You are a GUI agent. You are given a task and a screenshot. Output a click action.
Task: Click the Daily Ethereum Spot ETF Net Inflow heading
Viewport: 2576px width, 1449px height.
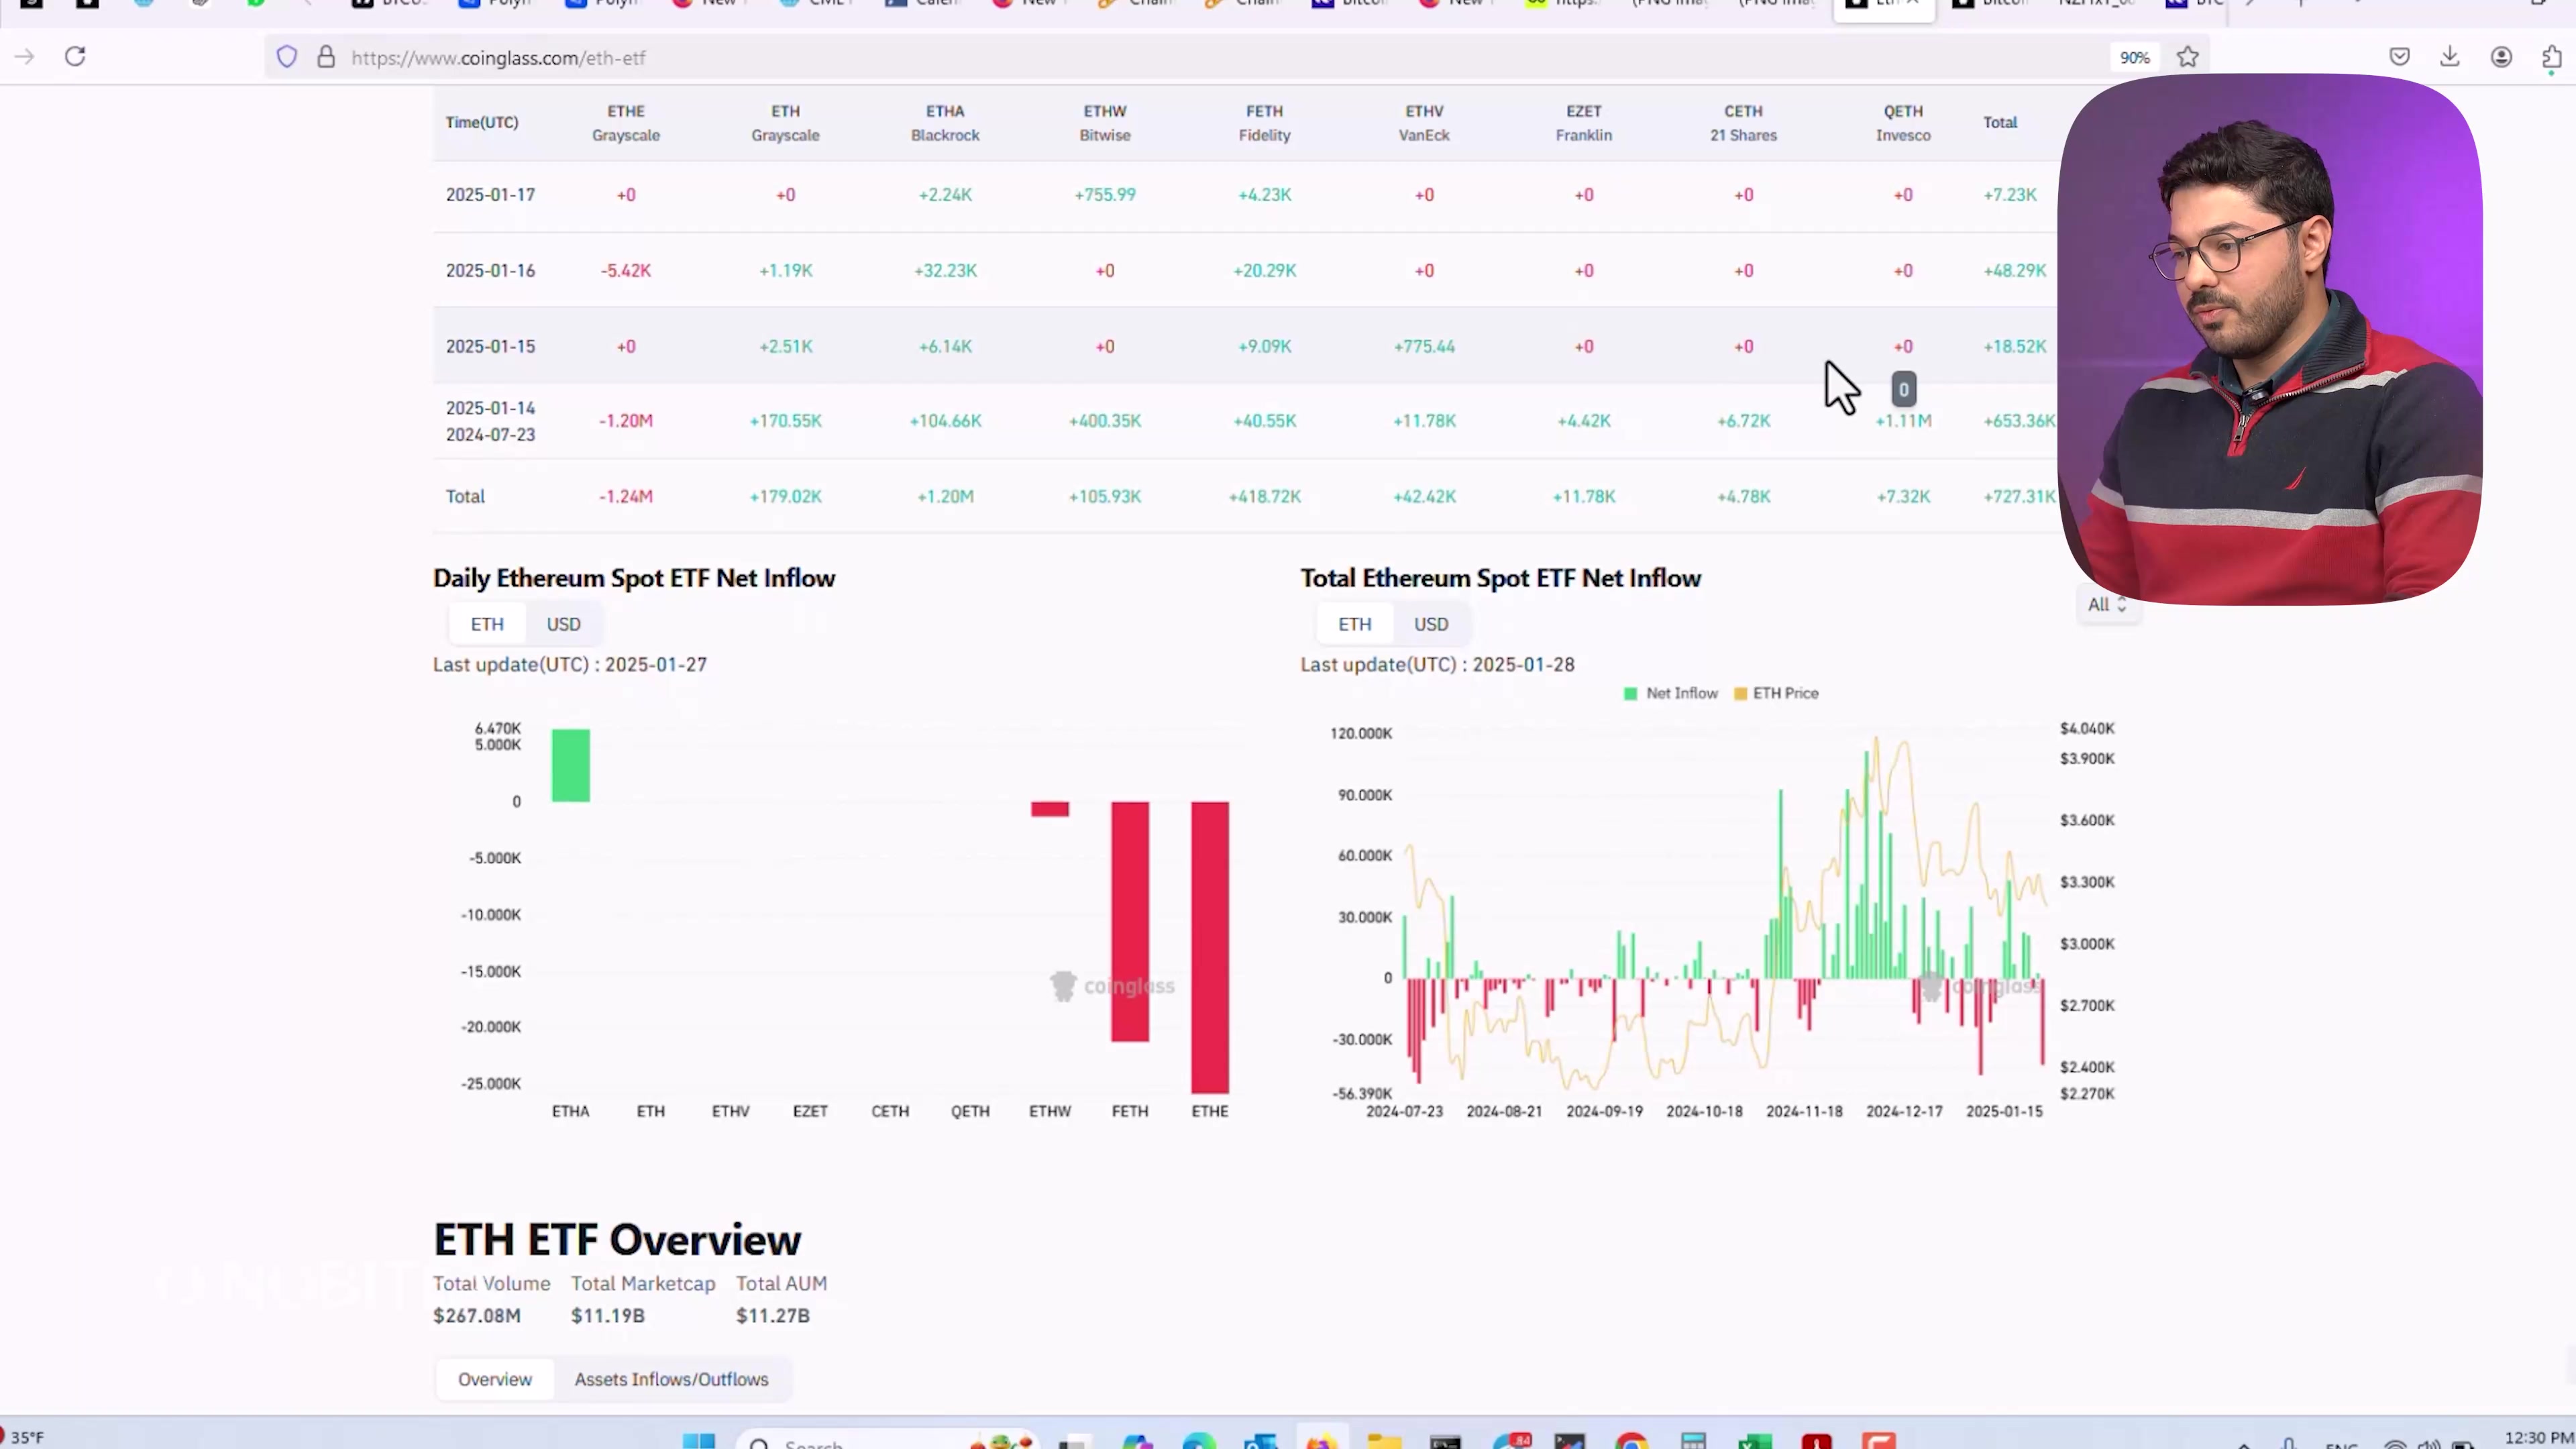(x=634, y=579)
